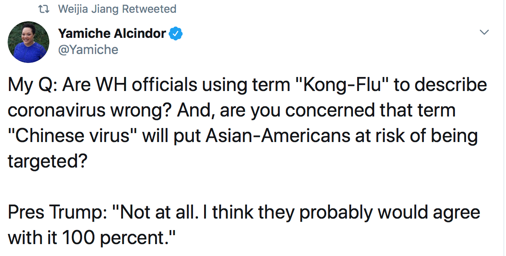Click the quoted phrase "Chinese virus"

point(72,136)
